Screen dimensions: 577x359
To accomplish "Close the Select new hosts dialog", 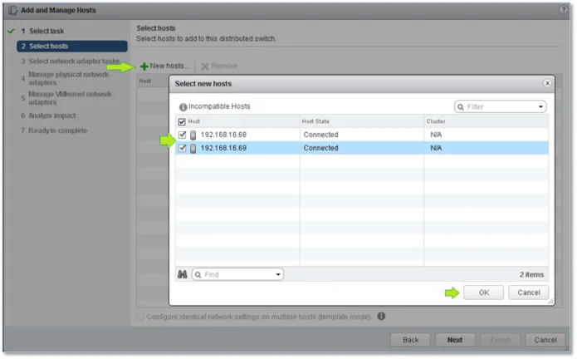I will point(547,83).
